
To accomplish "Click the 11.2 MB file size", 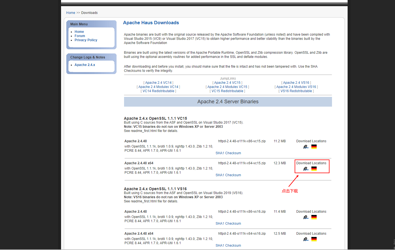I will (x=280, y=141).
